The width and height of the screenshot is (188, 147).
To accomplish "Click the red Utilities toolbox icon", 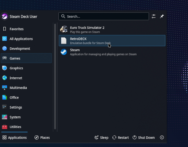I will (4, 127).
